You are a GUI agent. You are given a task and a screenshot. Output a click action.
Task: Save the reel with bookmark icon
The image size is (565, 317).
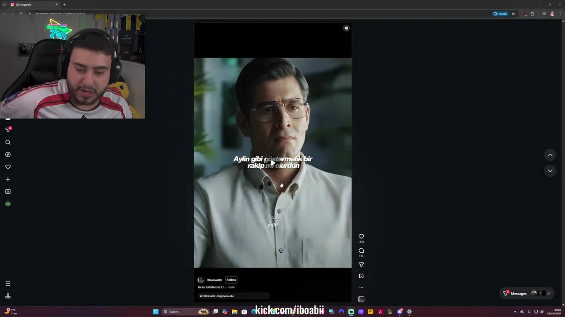[x=361, y=276]
